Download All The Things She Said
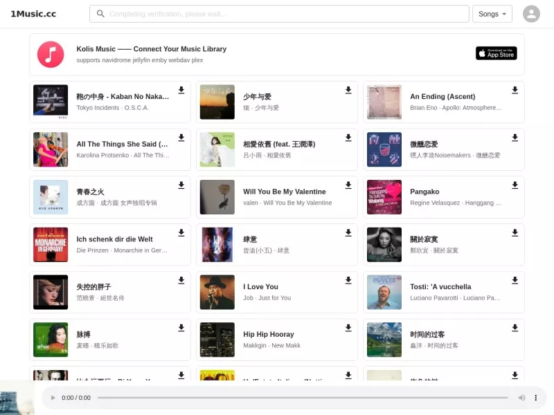 pyautogui.click(x=181, y=138)
